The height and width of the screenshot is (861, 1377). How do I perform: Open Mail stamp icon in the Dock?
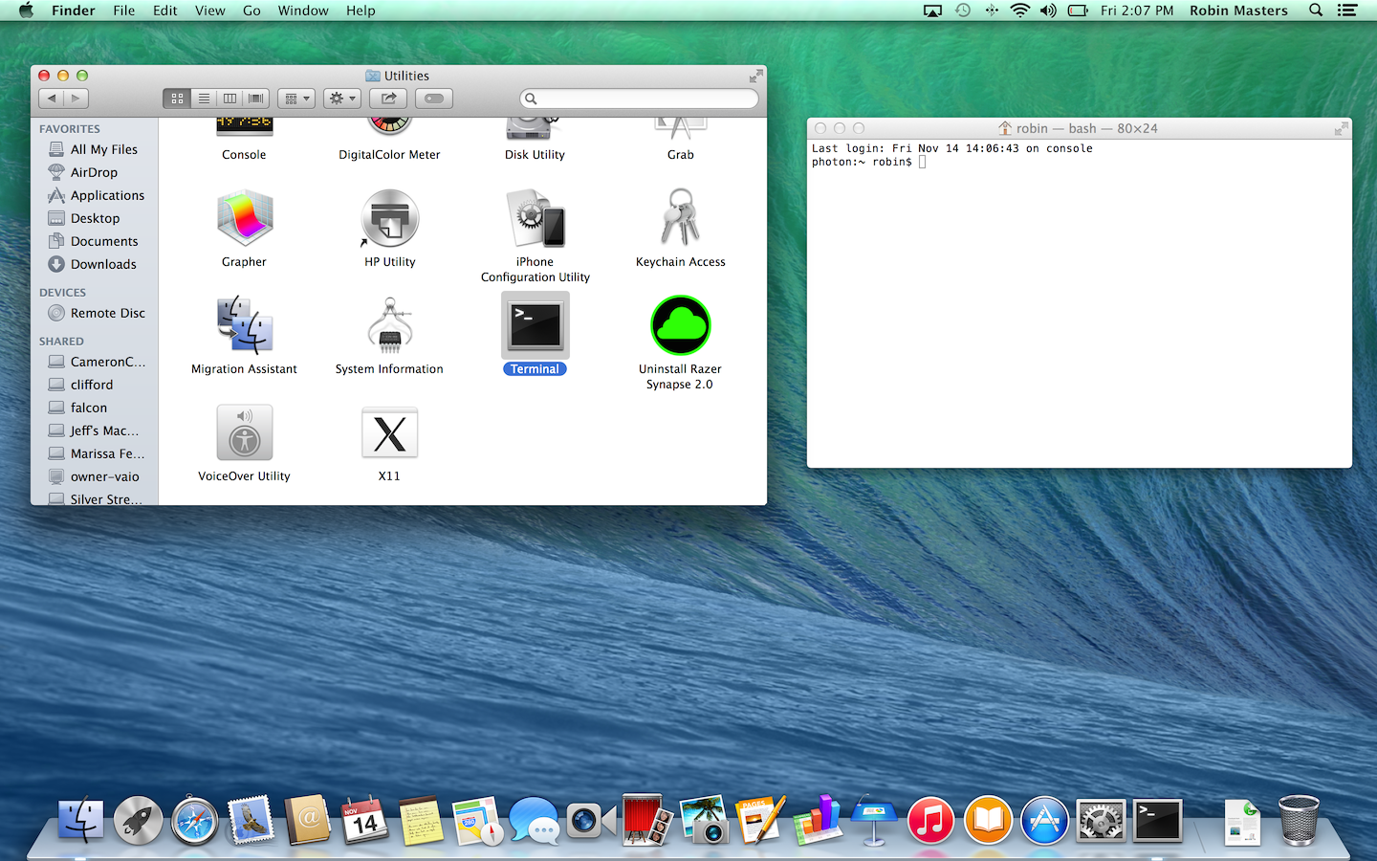coord(251,821)
